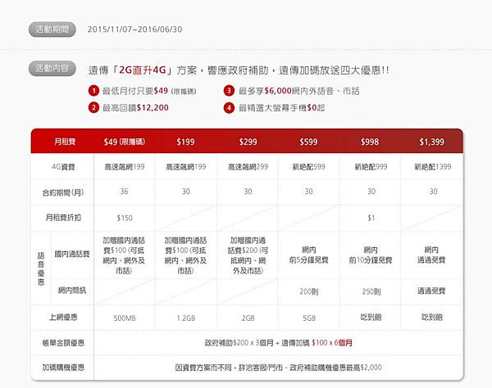
Task: Click the red circle number 4 icon
Action: (229, 108)
